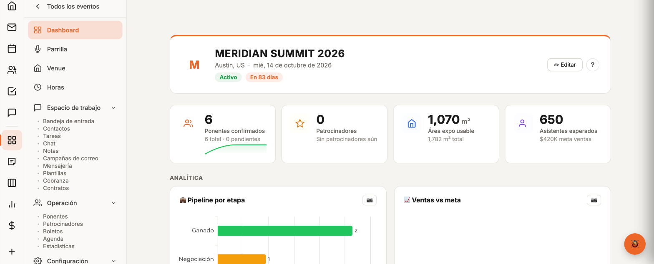Open the tasks checkbox icon in the rail
This screenshot has width=654, height=264.
[x=12, y=91]
